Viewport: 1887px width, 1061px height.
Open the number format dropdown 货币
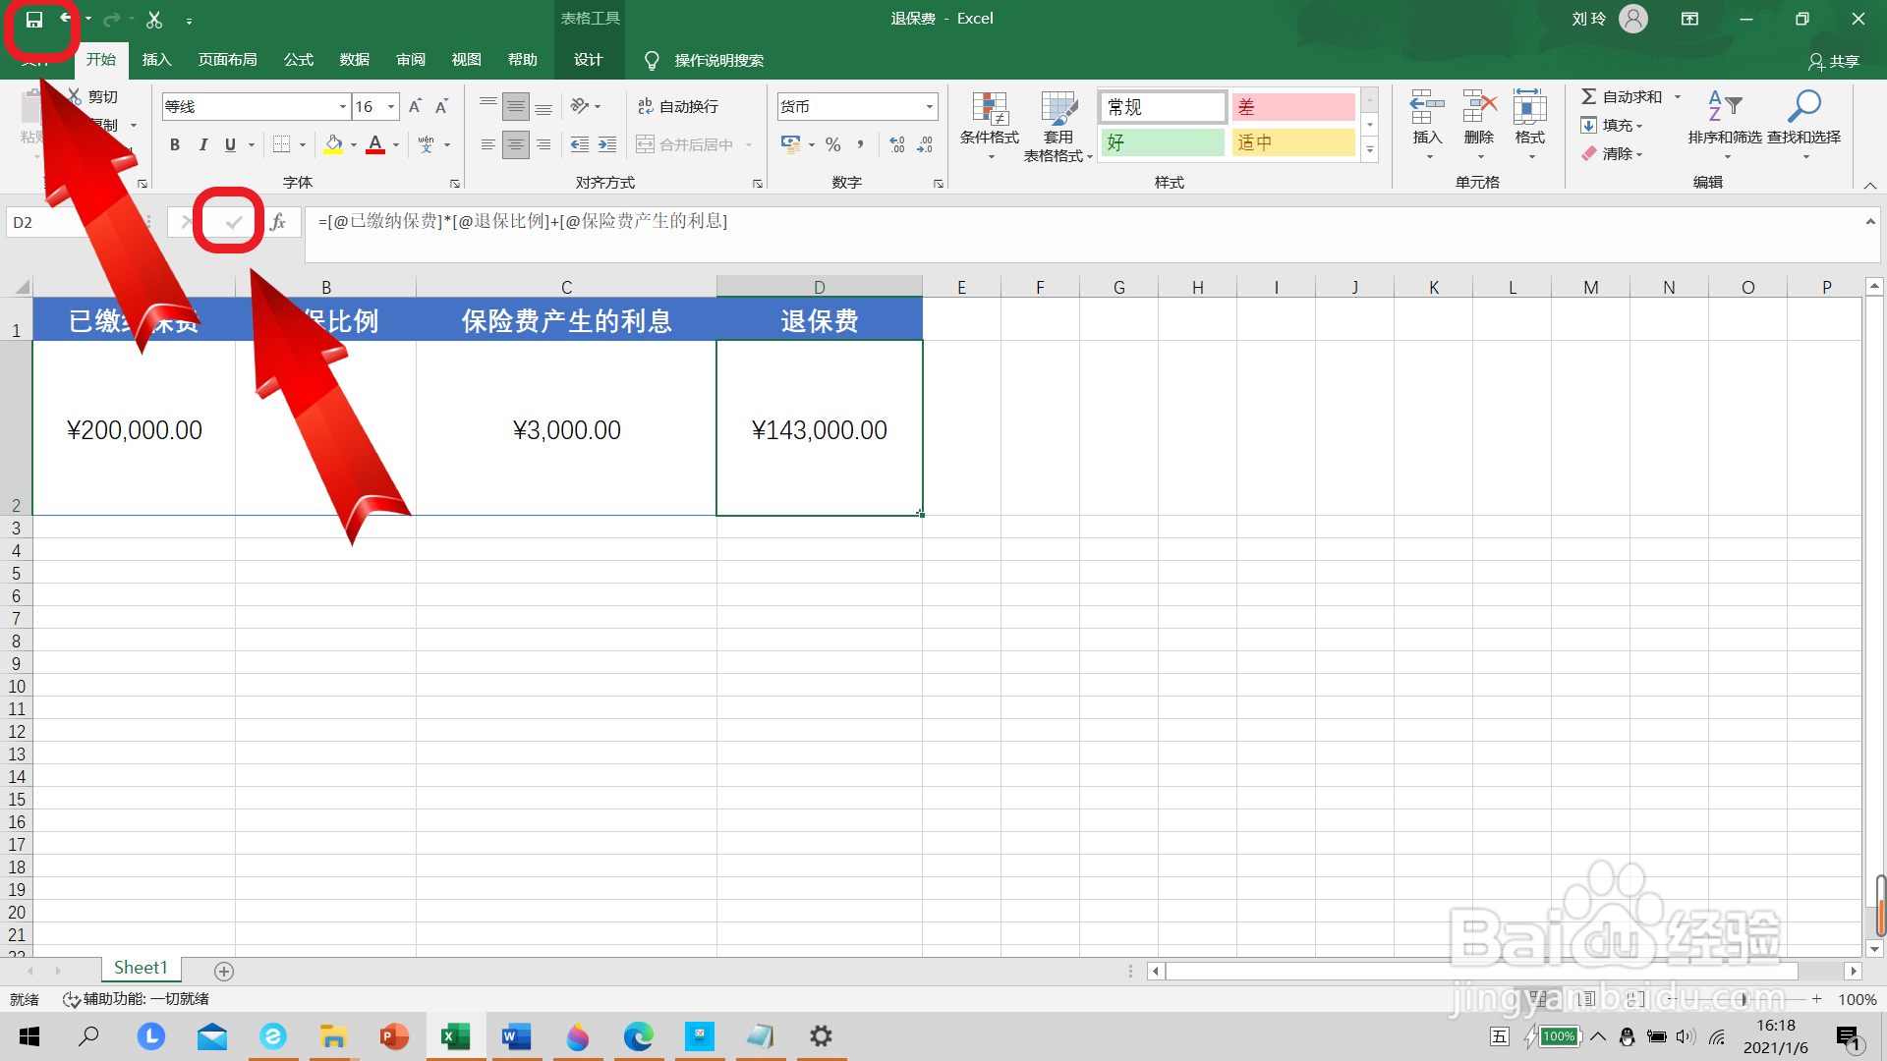pos(929,106)
